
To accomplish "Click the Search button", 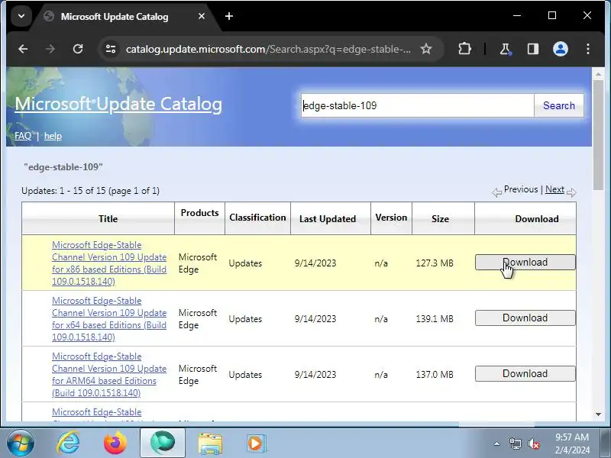I will tap(559, 105).
